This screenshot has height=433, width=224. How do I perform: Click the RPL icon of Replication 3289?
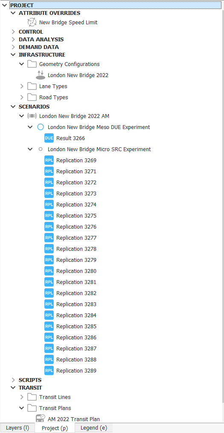(x=49, y=370)
